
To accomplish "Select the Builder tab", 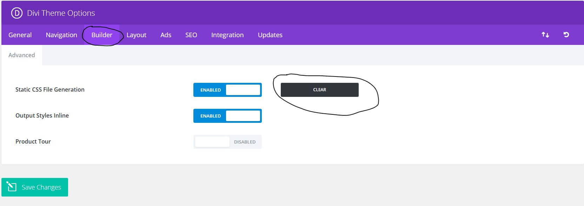I will coord(102,35).
